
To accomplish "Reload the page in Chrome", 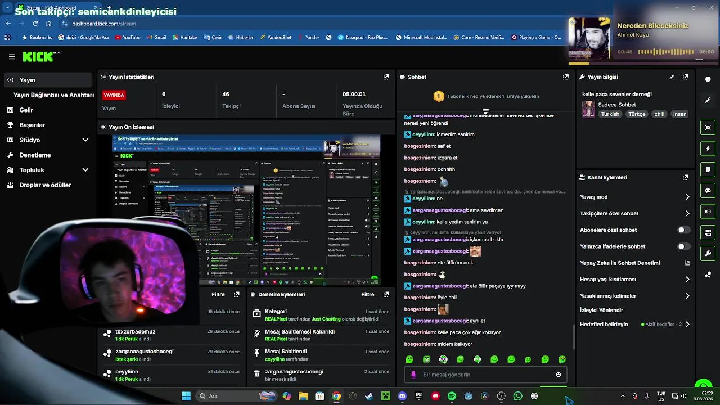I will (x=35, y=24).
